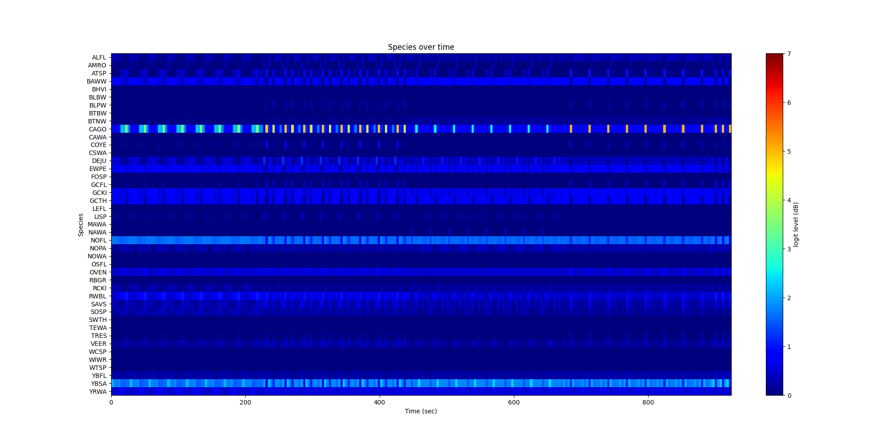Screen dimensions: 889x444
Task: Click the 'Species over time' plot title
Action: (420, 47)
